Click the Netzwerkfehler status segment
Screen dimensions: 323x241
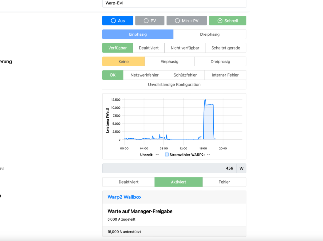pos(144,75)
